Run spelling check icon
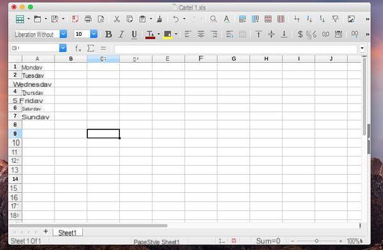The image size is (383, 250). [x=227, y=19]
